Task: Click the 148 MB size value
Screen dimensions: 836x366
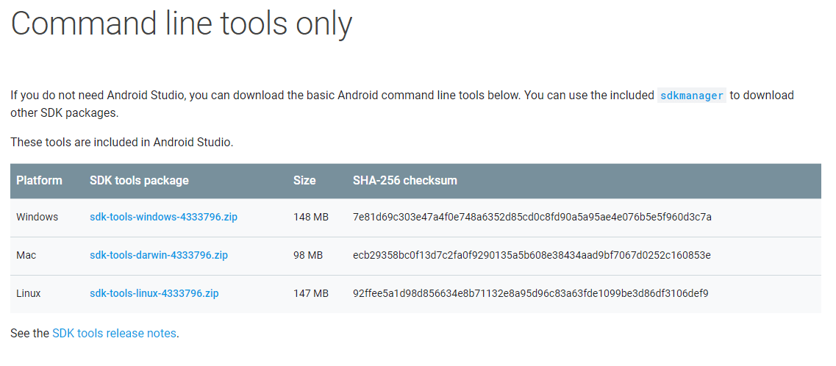Action: pos(310,218)
